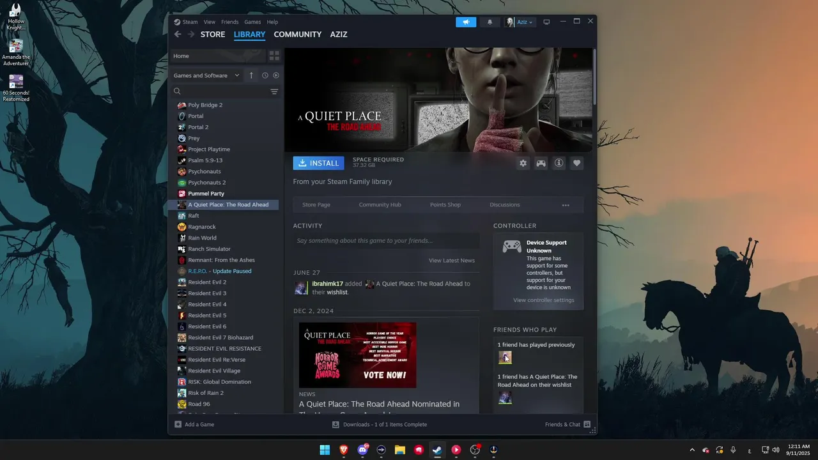Click the ready-to-play filter icon
The image size is (818, 460).
click(x=276, y=75)
